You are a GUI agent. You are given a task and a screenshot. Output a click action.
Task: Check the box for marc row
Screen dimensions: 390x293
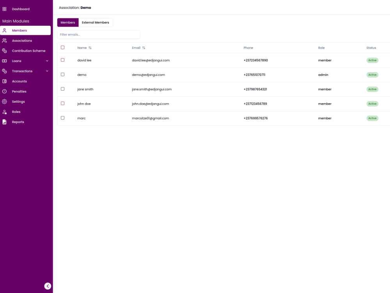tap(63, 118)
